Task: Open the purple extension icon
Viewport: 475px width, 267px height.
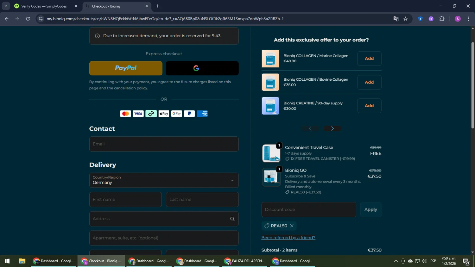Action: (x=431, y=19)
